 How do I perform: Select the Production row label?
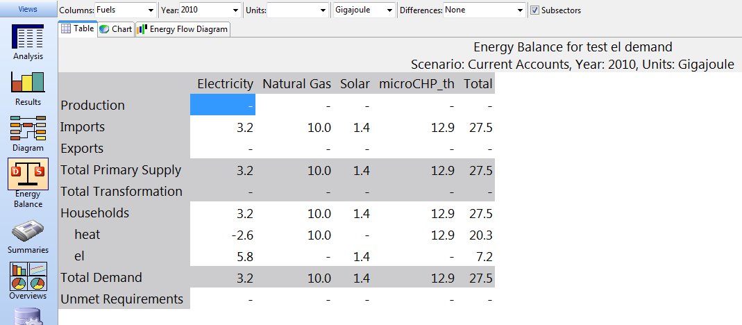124,105
